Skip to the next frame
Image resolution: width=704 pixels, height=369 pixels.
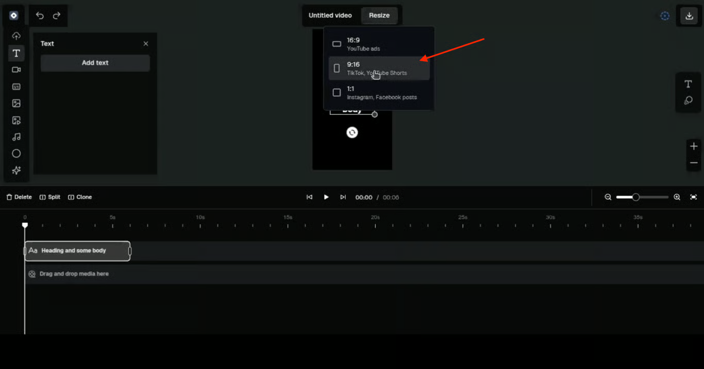click(x=343, y=197)
